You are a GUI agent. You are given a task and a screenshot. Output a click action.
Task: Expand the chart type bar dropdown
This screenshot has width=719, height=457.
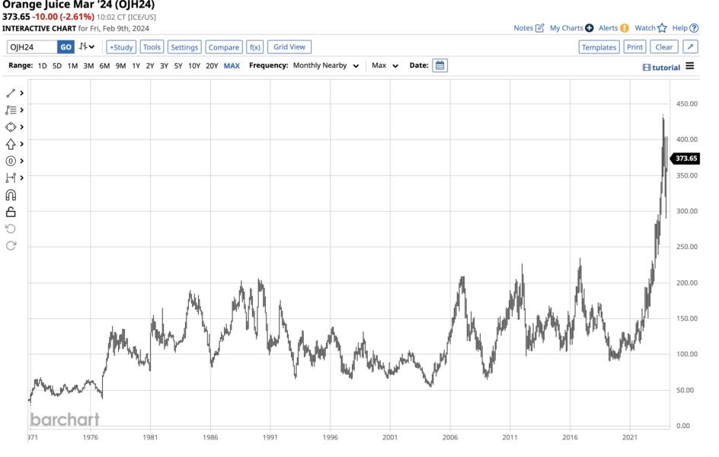tap(87, 46)
